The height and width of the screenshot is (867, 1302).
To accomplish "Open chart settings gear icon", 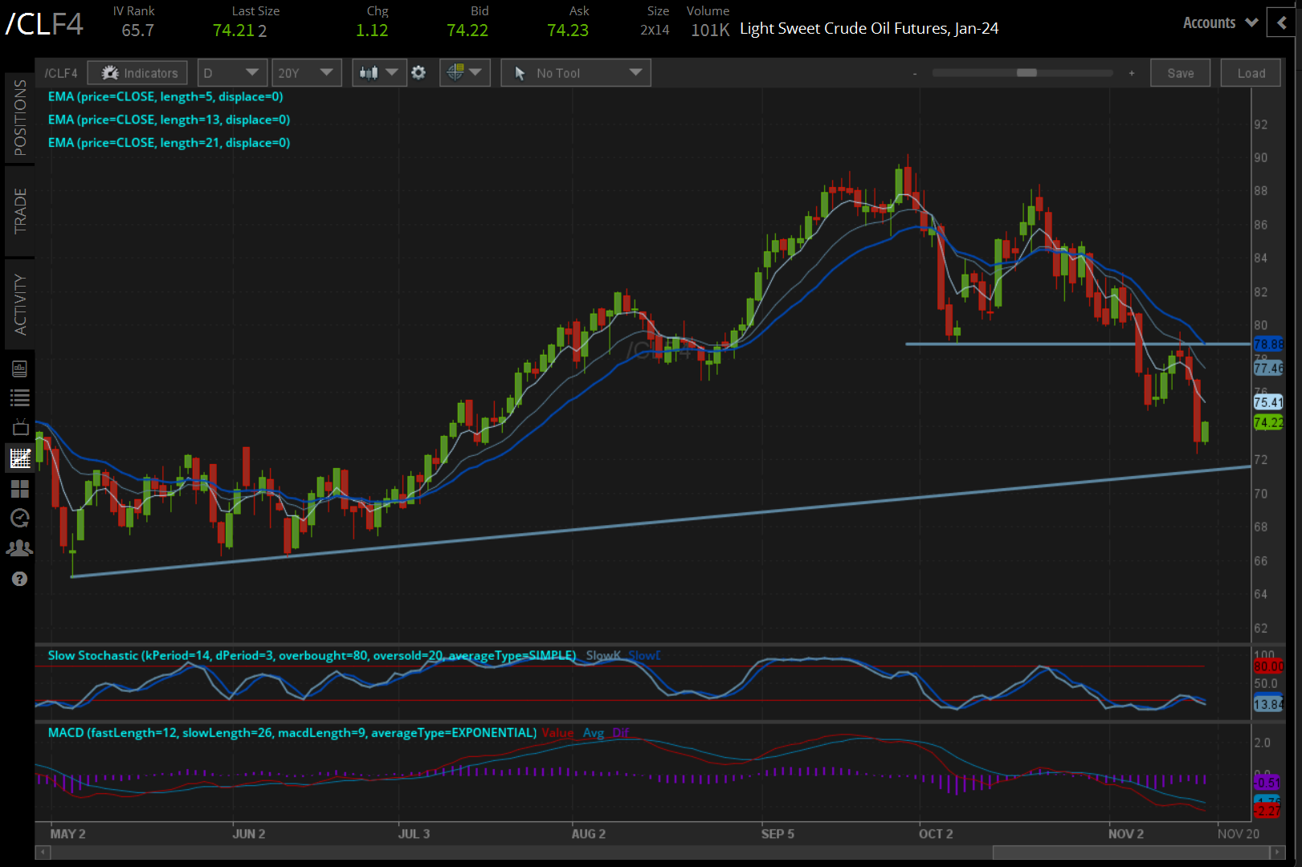I will [x=418, y=73].
